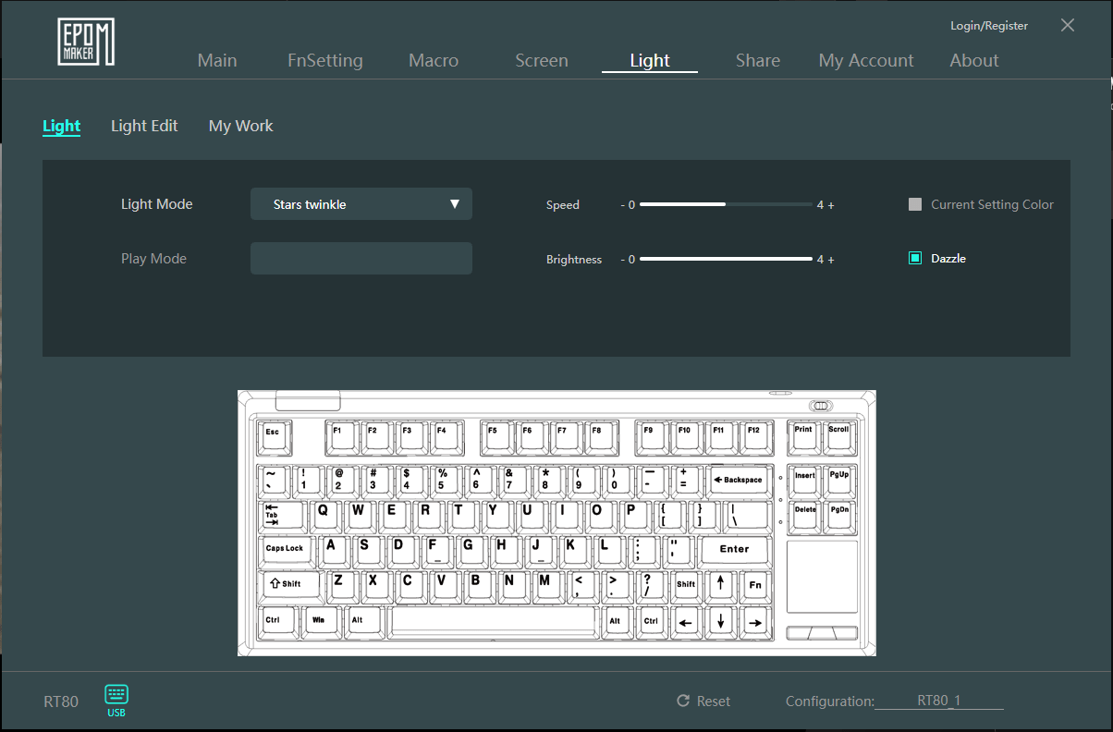Open the My Work sub-tab
Viewport: 1113px width, 732px height.
pyautogui.click(x=240, y=126)
